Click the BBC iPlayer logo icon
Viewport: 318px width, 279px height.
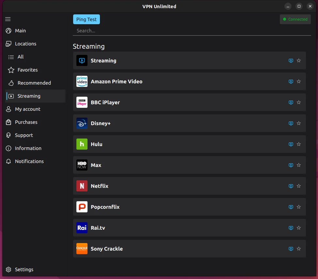click(82, 102)
